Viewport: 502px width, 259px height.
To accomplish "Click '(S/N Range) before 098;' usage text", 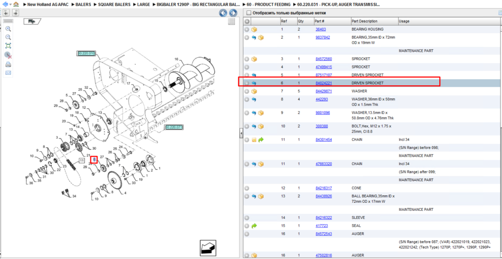I will pyautogui.click(x=419, y=148).
